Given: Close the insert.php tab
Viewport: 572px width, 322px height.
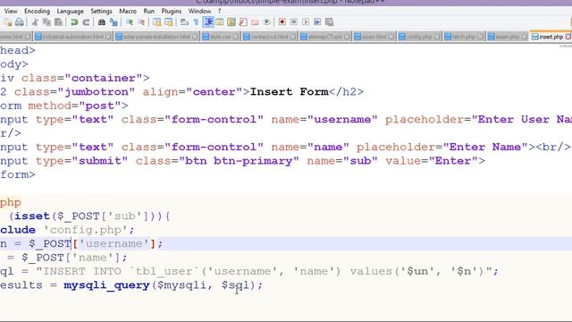Looking at the screenshot, I should coord(568,37).
